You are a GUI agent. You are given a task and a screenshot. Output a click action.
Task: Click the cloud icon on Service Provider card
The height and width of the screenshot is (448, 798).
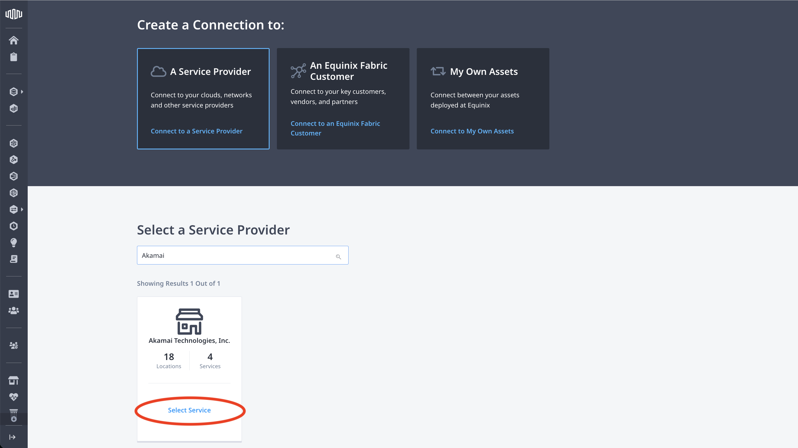pos(158,72)
